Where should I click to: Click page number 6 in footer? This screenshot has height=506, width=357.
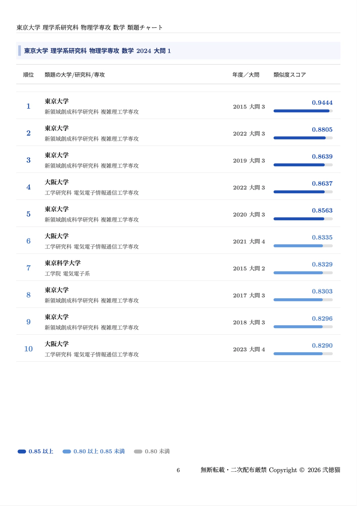[x=178, y=470]
